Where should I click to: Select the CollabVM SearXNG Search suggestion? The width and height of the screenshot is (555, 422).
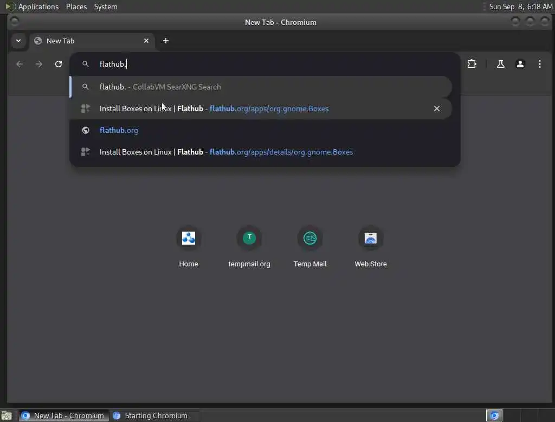coord(261,87)
